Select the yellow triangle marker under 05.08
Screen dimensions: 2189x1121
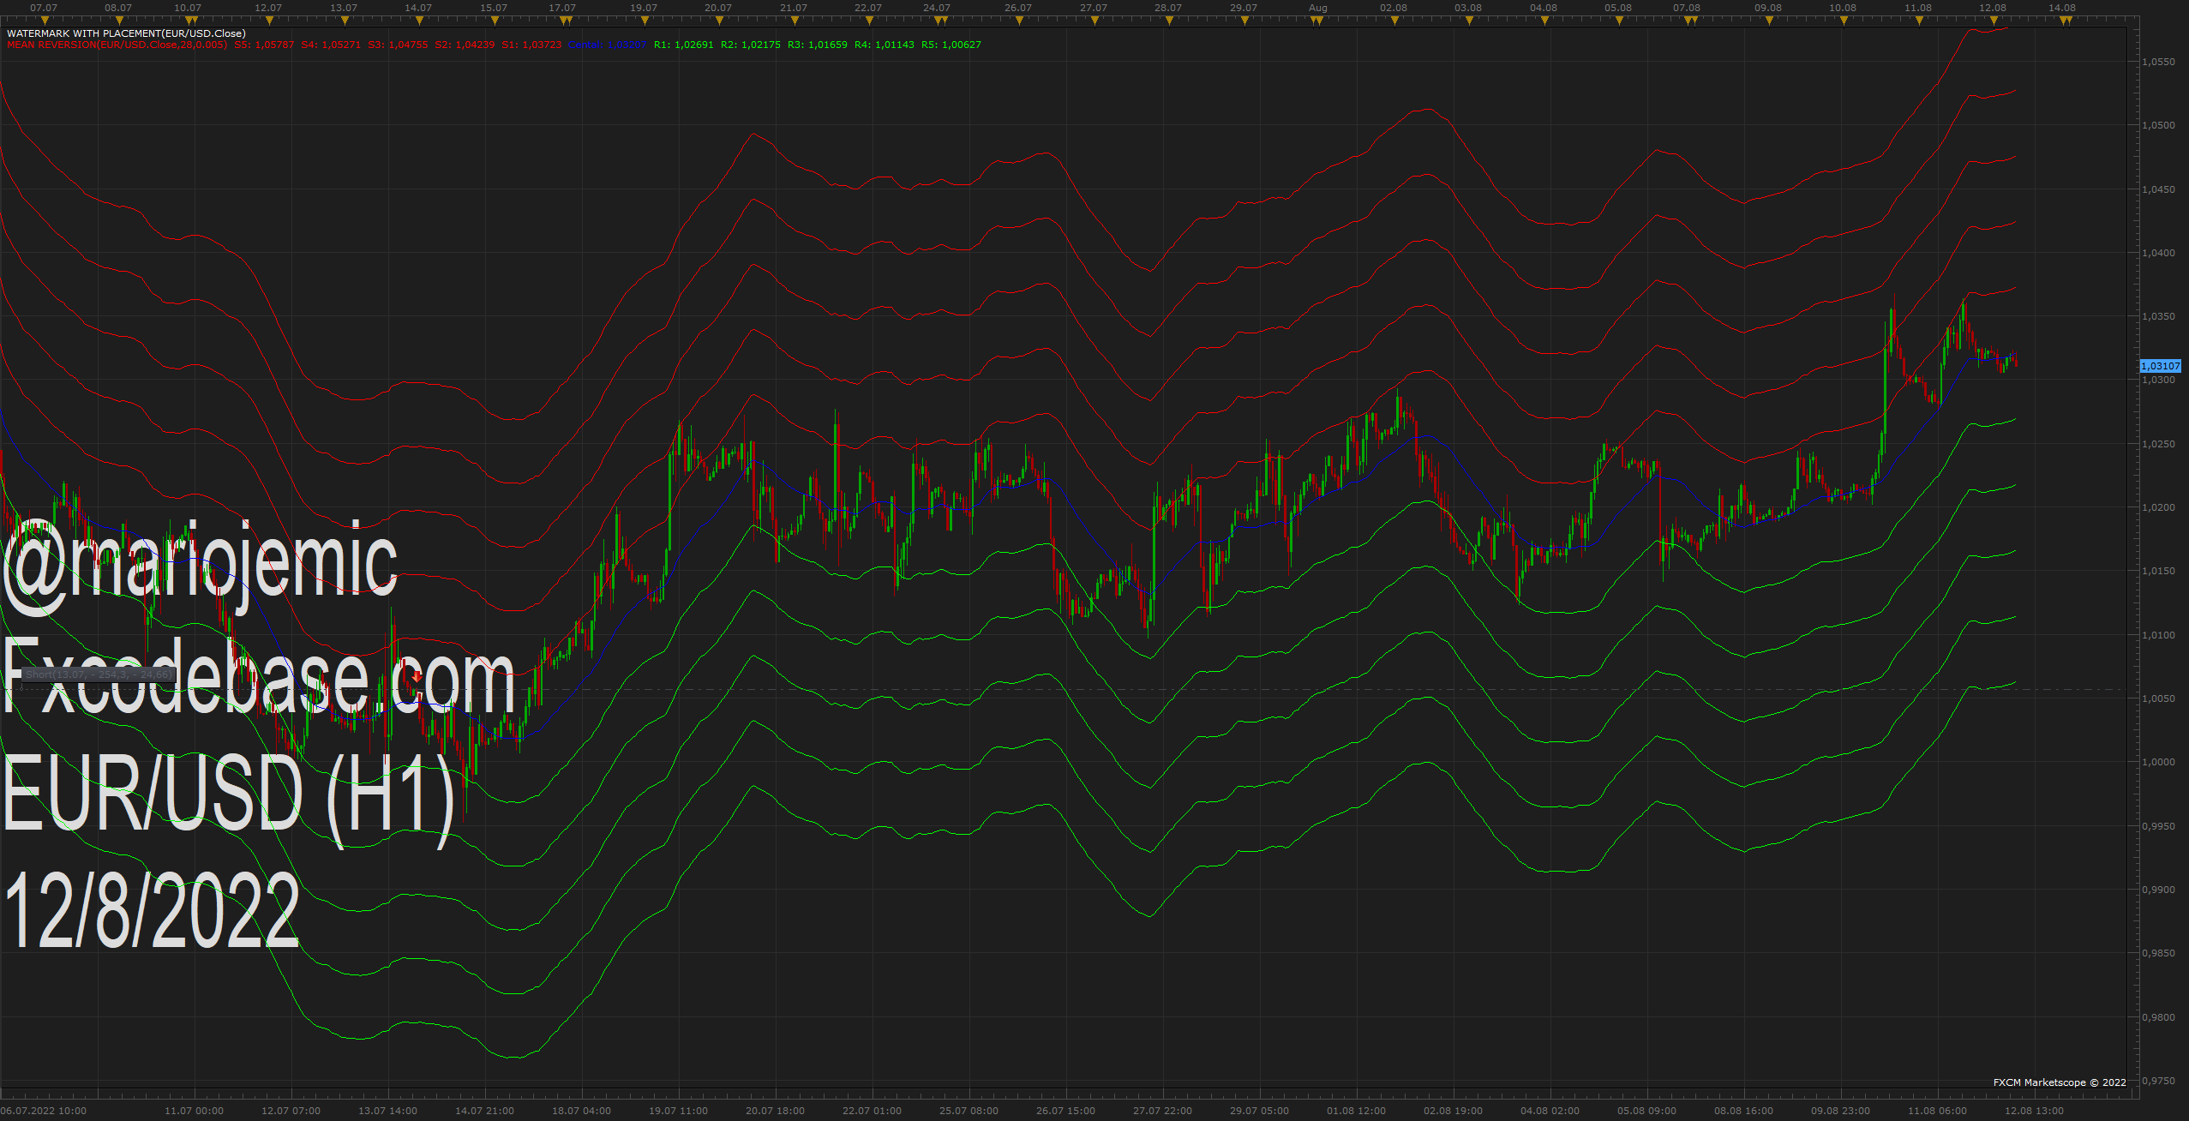pyautogui.click(x=1619, y=21)
